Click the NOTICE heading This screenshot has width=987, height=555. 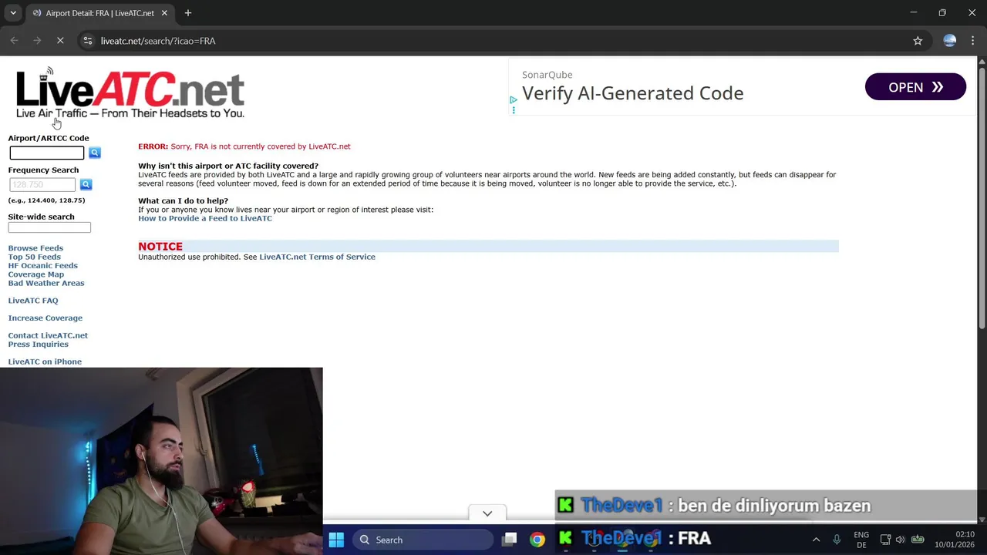[160, 247]
